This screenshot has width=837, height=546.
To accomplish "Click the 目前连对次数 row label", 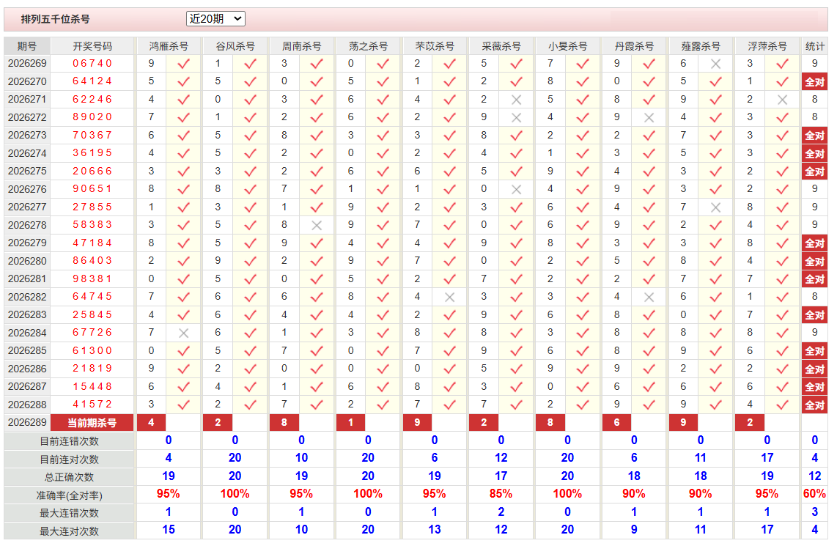I will click(70, 460).
